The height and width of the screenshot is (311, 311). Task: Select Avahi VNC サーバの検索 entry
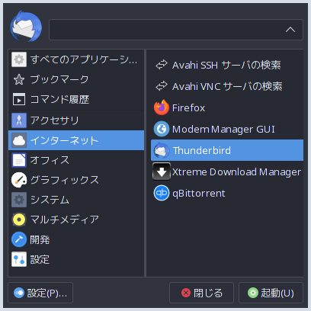227,86
